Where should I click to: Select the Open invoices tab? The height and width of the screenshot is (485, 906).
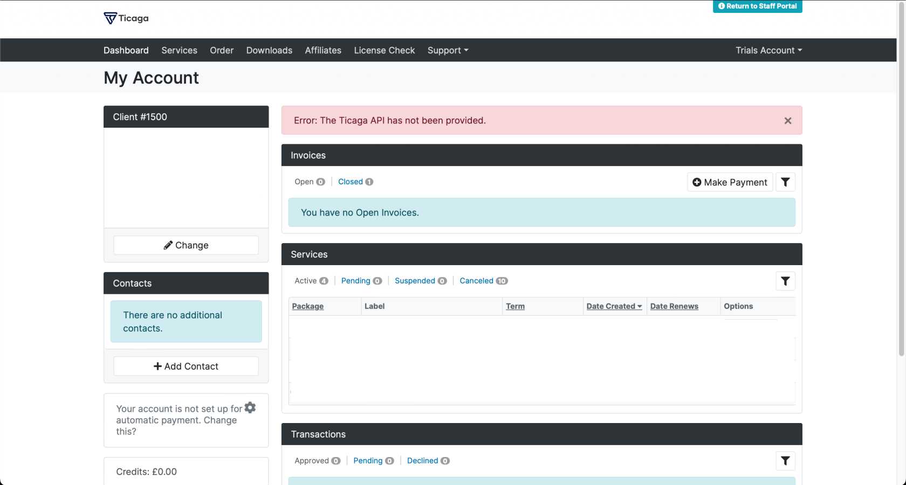310,182
